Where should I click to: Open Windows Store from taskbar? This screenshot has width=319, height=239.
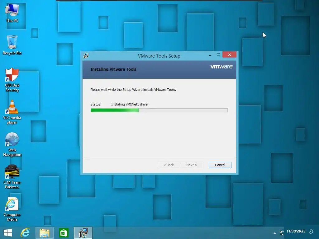tap(64, 233)
